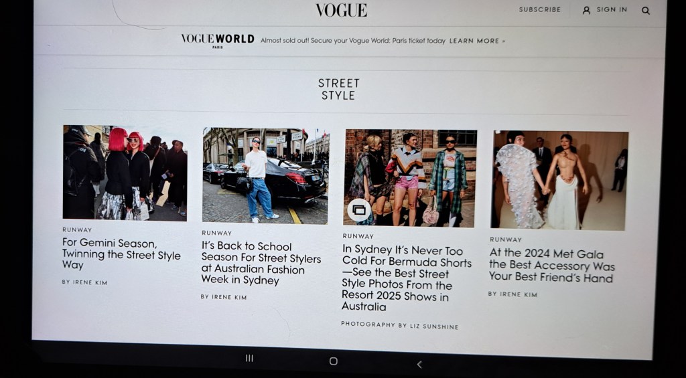Click Runway label above Met Gala article
686x378 pixels.
(506, 240)
